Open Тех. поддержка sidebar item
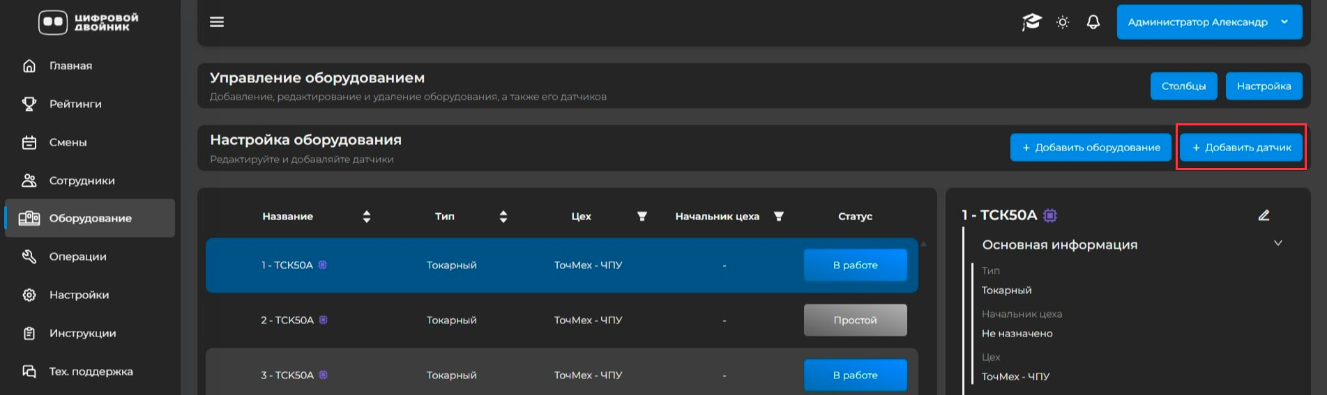This screenshot has height=395, width=1327. (91, 371)
